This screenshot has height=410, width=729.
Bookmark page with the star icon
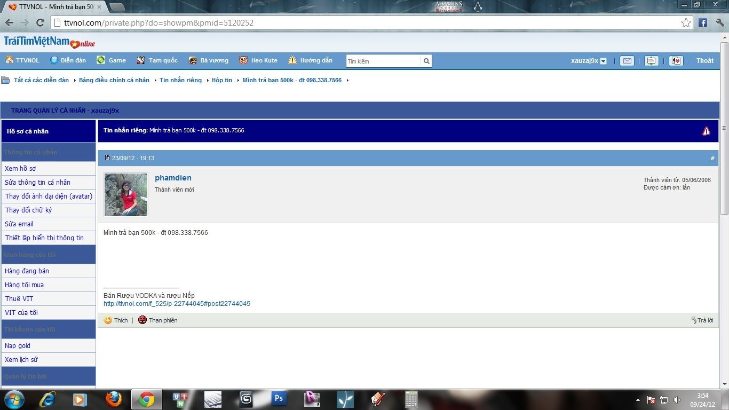click(x=686, y=23)
